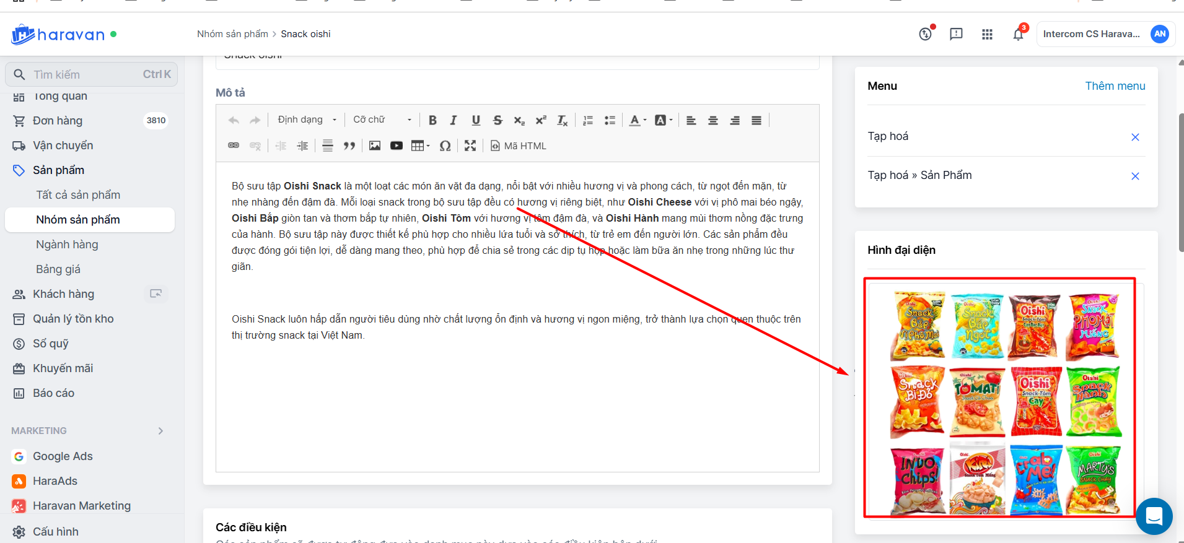Maximize the editor to fullscreen
This screenshot has width=1184, height=543.
[470, 146]
